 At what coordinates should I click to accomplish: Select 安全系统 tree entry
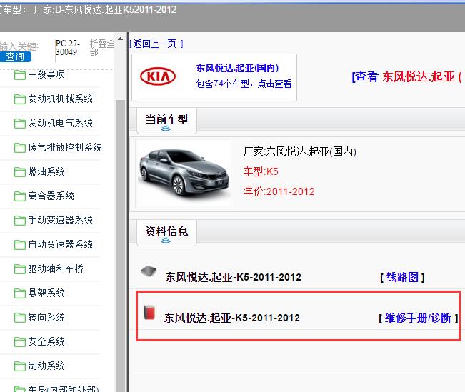tap(46, 342)
